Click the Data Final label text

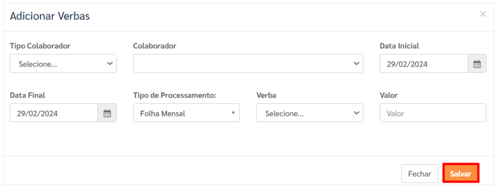[28, 95]
